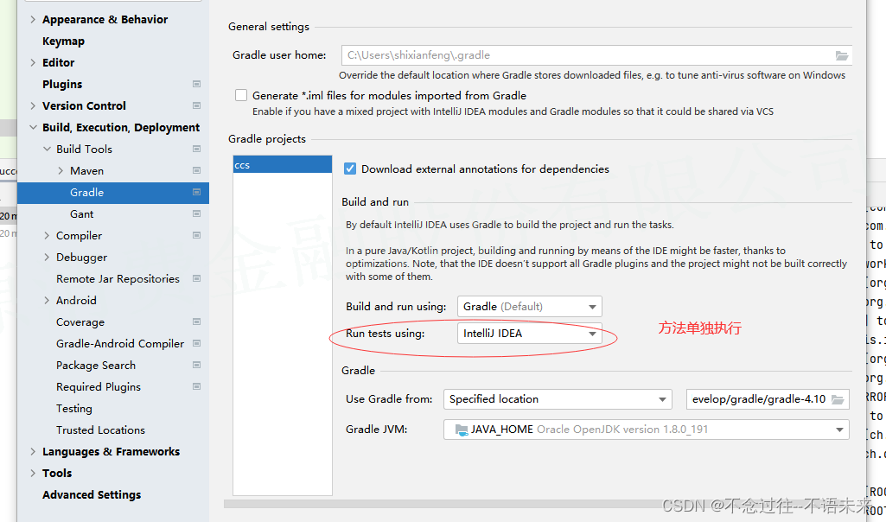The height and width of the screenshot is (522, 886).
Task: Open Coverage settings page
Action: tap(80, 322)
